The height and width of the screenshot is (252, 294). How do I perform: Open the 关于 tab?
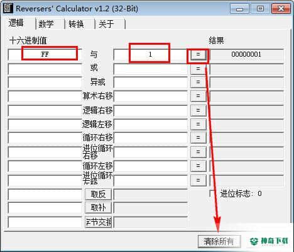[x=106, y=24]
